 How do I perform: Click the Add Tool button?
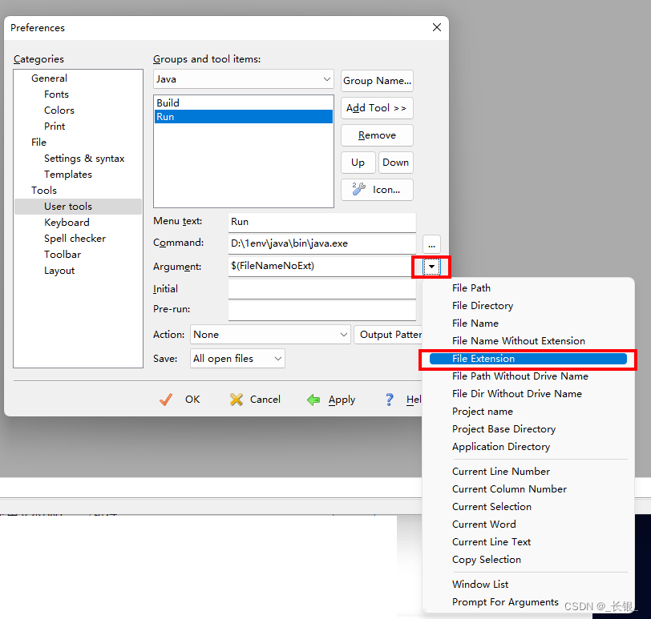point(377,108)
